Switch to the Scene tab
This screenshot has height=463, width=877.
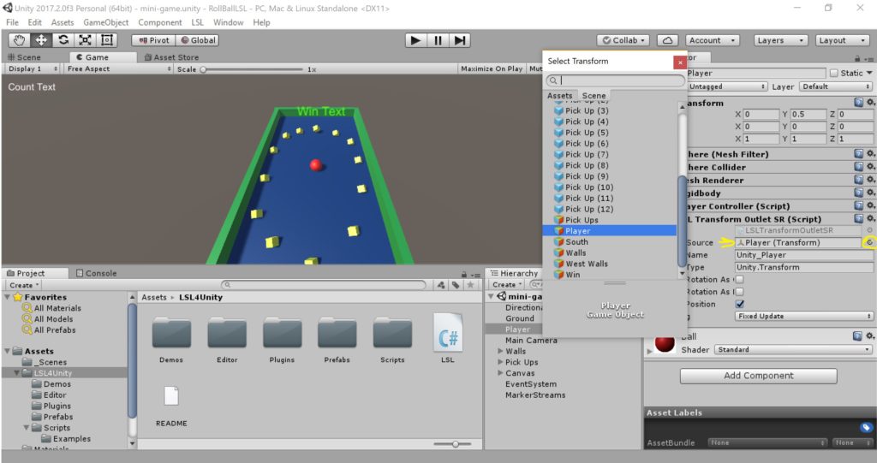[x=24, y=57]
